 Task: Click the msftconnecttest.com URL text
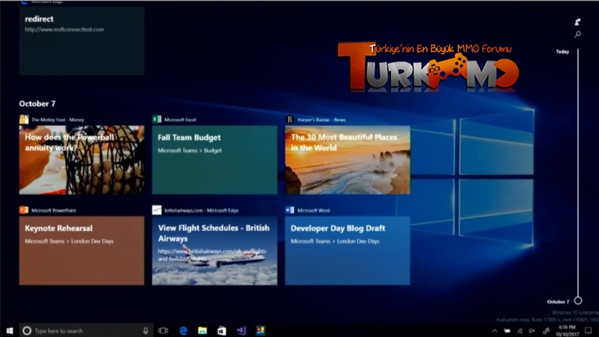click(x=64, y=29)
